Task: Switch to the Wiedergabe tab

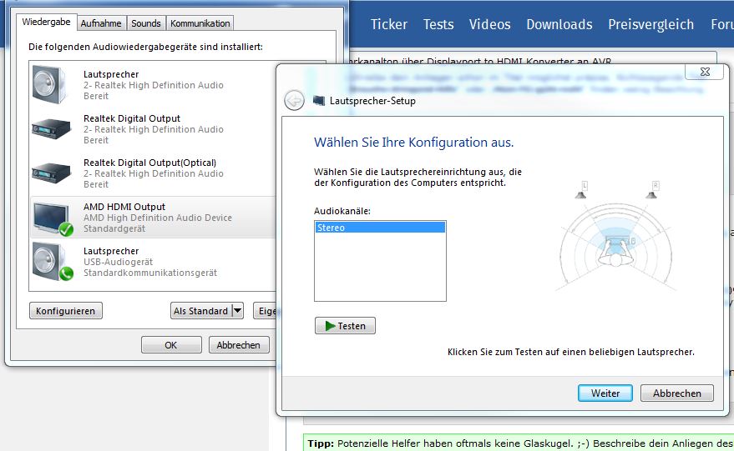Action: 46,22
